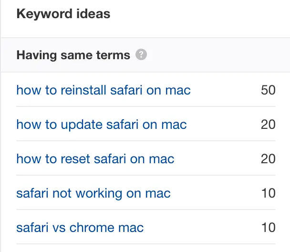Viewport: 290px width, 252px height.
Task: Click the help icon beside Having same terms
Action: 141,55
